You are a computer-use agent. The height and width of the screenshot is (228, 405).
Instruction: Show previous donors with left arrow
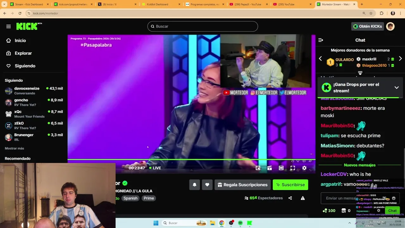[320, 59]
